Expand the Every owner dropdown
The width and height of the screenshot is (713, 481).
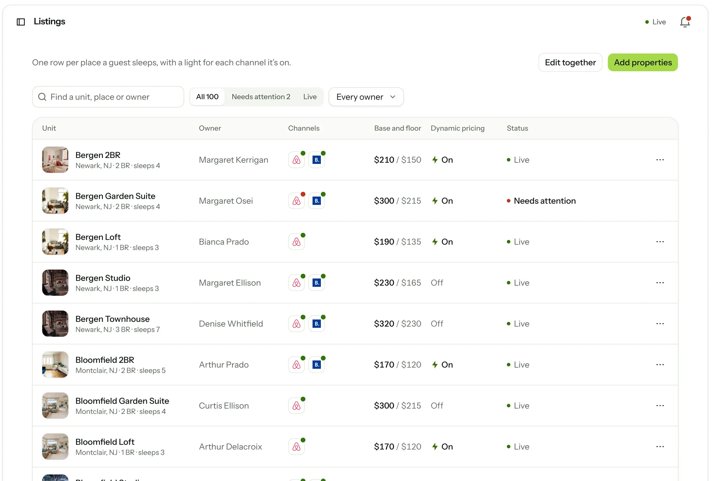click(366, 97)
